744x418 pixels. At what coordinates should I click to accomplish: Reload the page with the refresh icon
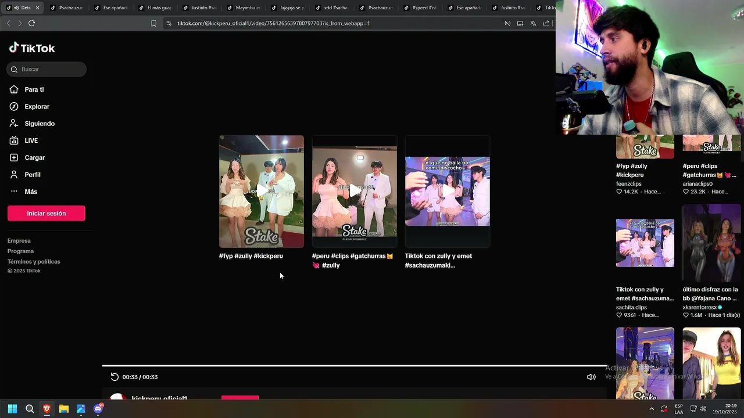[x=31, y=23]
